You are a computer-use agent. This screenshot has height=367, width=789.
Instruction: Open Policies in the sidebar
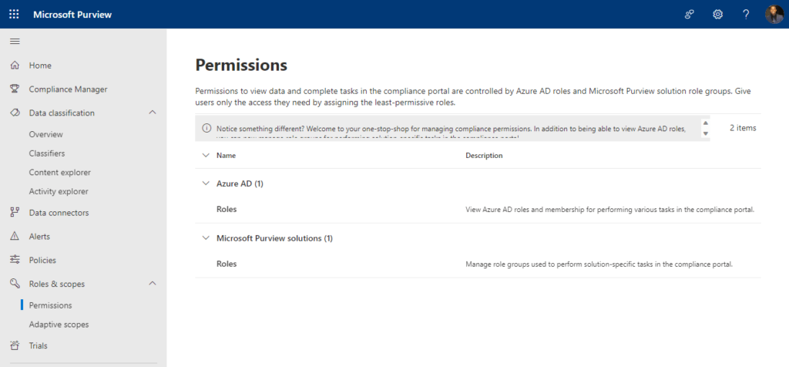[x=42, y=261]
